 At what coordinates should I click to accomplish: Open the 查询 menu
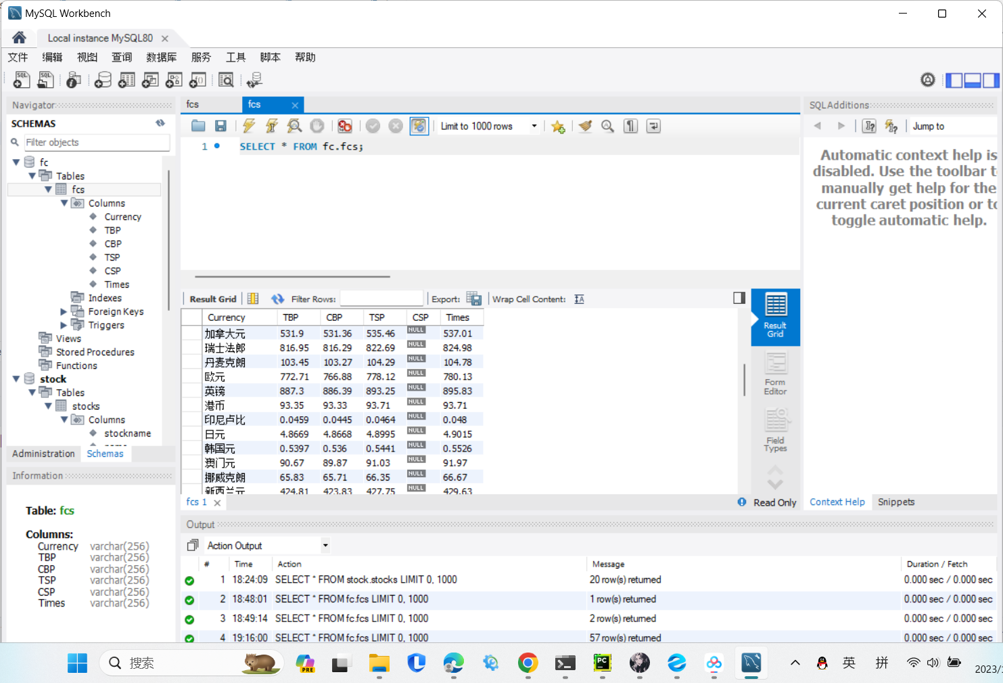pos(122,57)
